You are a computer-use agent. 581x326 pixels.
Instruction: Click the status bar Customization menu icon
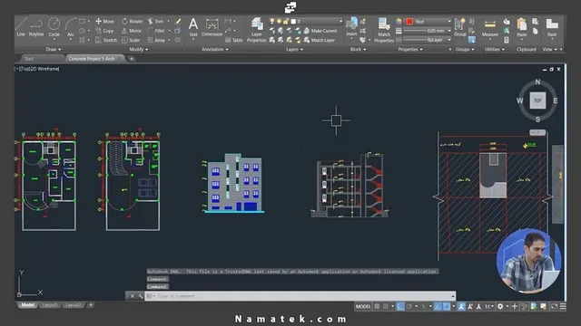pyautogui.click(x=563, y=306)
